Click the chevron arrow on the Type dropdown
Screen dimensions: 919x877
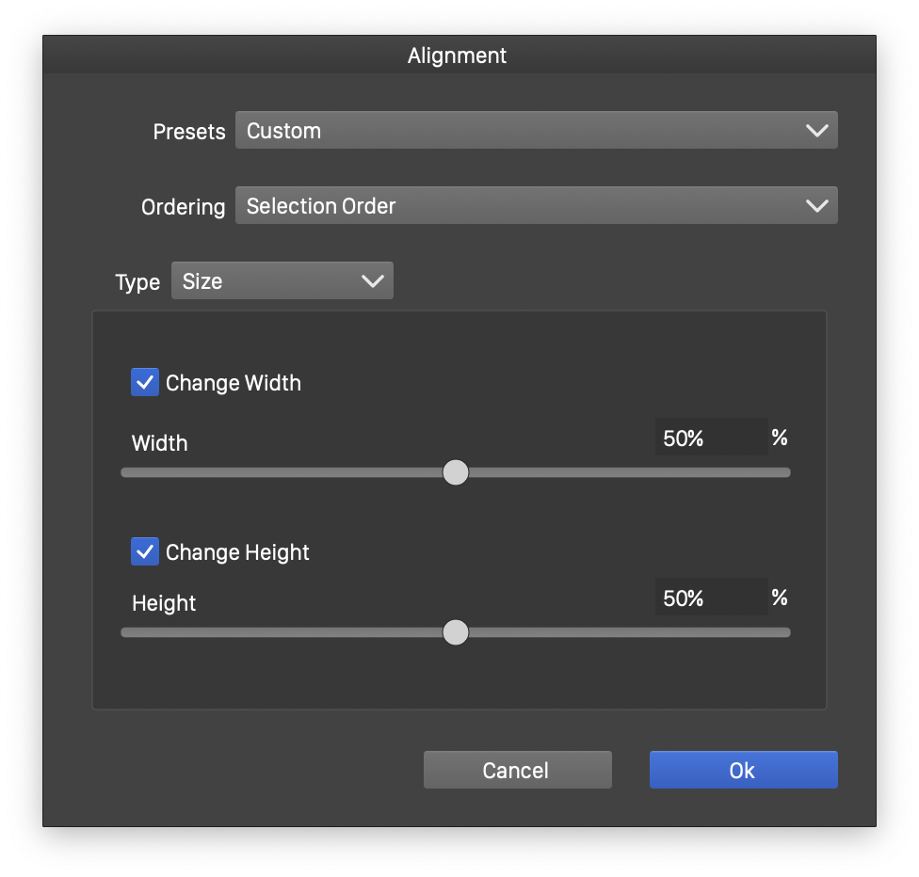pyautogui.click(x=373, y=281)
